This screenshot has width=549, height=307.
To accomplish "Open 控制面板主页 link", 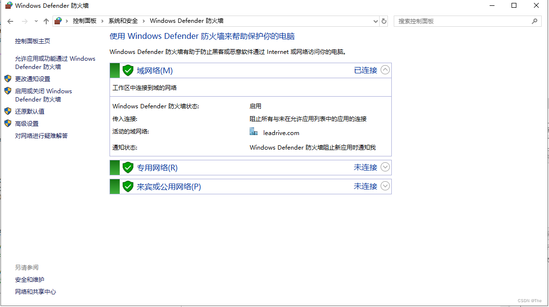I will tap(33, 41).
